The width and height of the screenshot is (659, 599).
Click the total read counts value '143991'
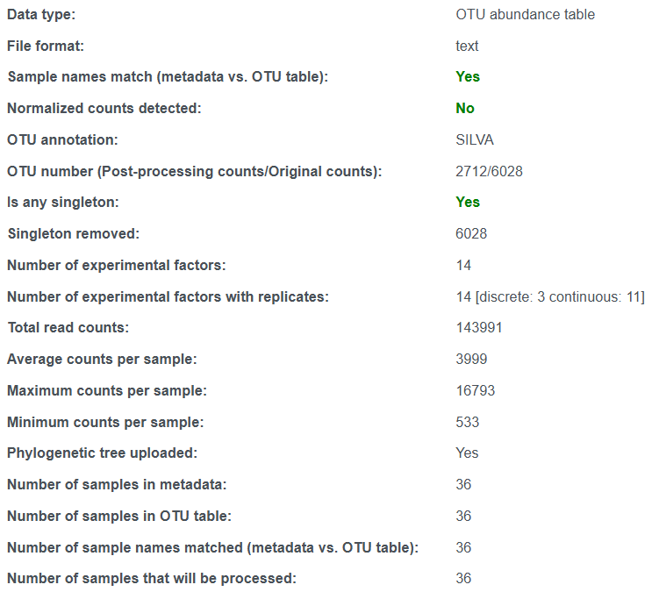[x=479, y=328]
